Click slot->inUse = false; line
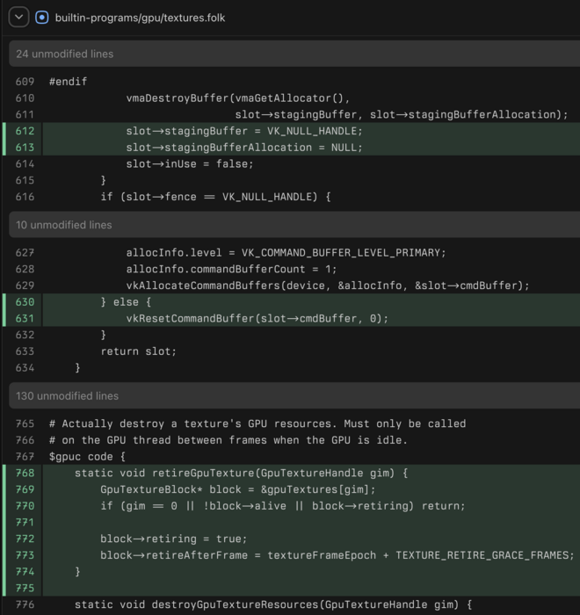This screenshot has height=615, width=580. (190, 164)
